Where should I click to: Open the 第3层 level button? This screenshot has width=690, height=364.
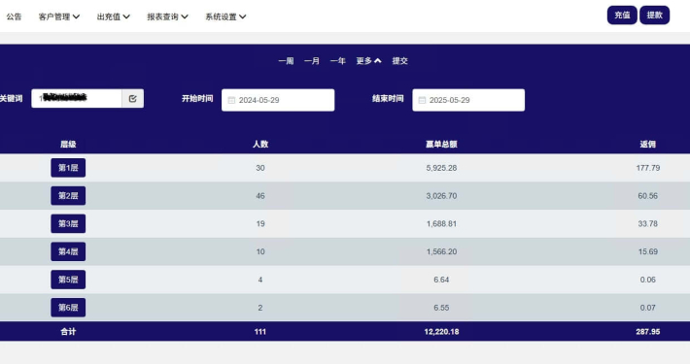coord(68,224)
